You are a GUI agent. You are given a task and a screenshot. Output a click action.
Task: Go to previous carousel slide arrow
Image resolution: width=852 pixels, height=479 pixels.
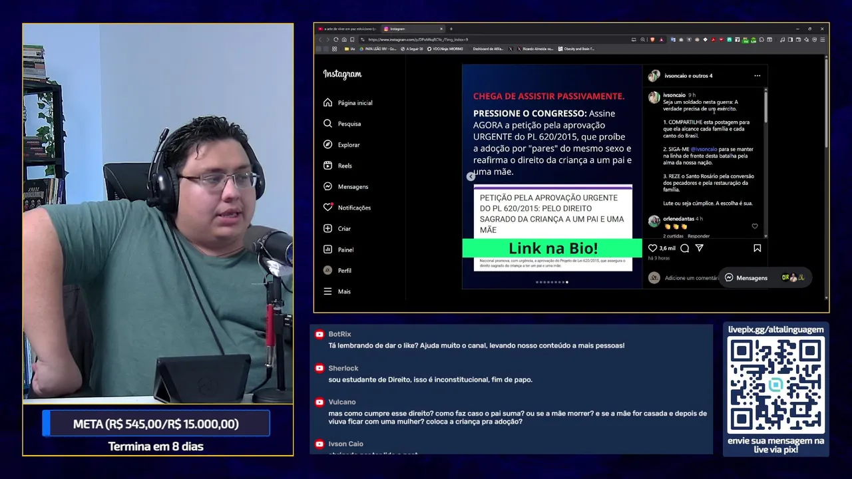coord(471,176)
